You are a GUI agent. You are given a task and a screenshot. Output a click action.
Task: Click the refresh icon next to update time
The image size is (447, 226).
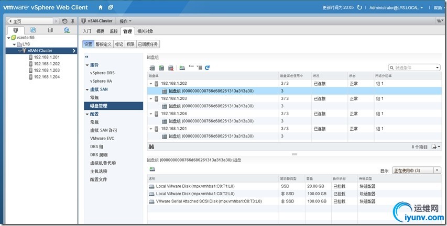click(360, 8)
